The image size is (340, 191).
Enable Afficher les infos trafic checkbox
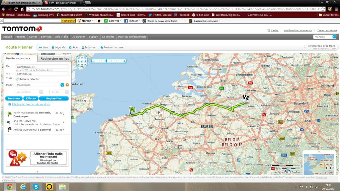305,46
